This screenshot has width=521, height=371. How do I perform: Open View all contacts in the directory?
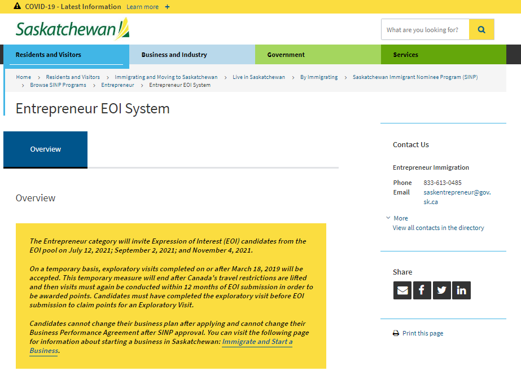(x=438, y=228)
